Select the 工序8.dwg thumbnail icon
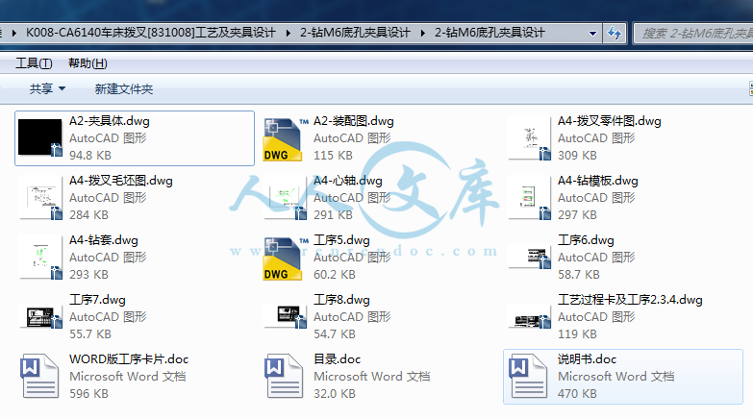753x419 pixels. 286,317
